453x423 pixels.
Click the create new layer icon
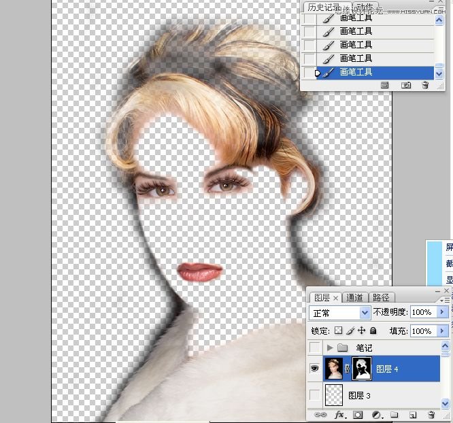coord(412,414)
